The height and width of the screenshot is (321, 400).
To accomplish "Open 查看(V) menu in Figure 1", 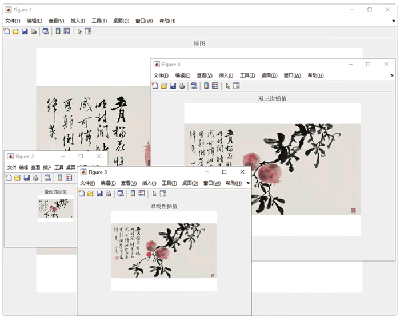I will coord(56,21).
